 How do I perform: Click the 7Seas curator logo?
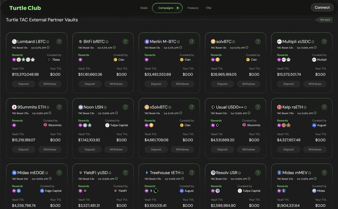49,60
